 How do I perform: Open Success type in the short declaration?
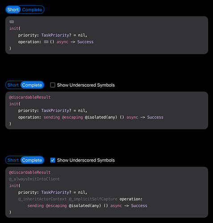coord(85,42)
